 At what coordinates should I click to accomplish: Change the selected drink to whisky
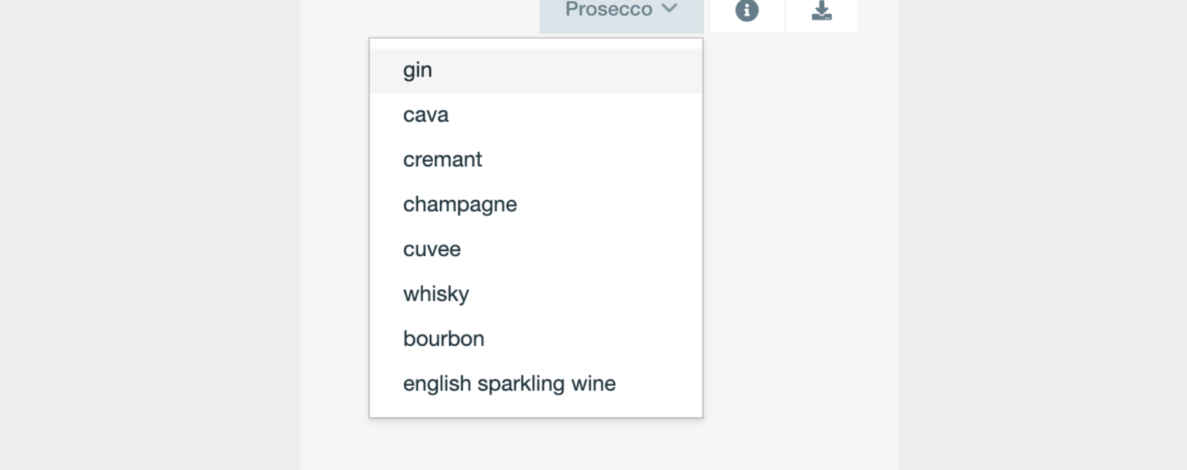click(436, 294)
